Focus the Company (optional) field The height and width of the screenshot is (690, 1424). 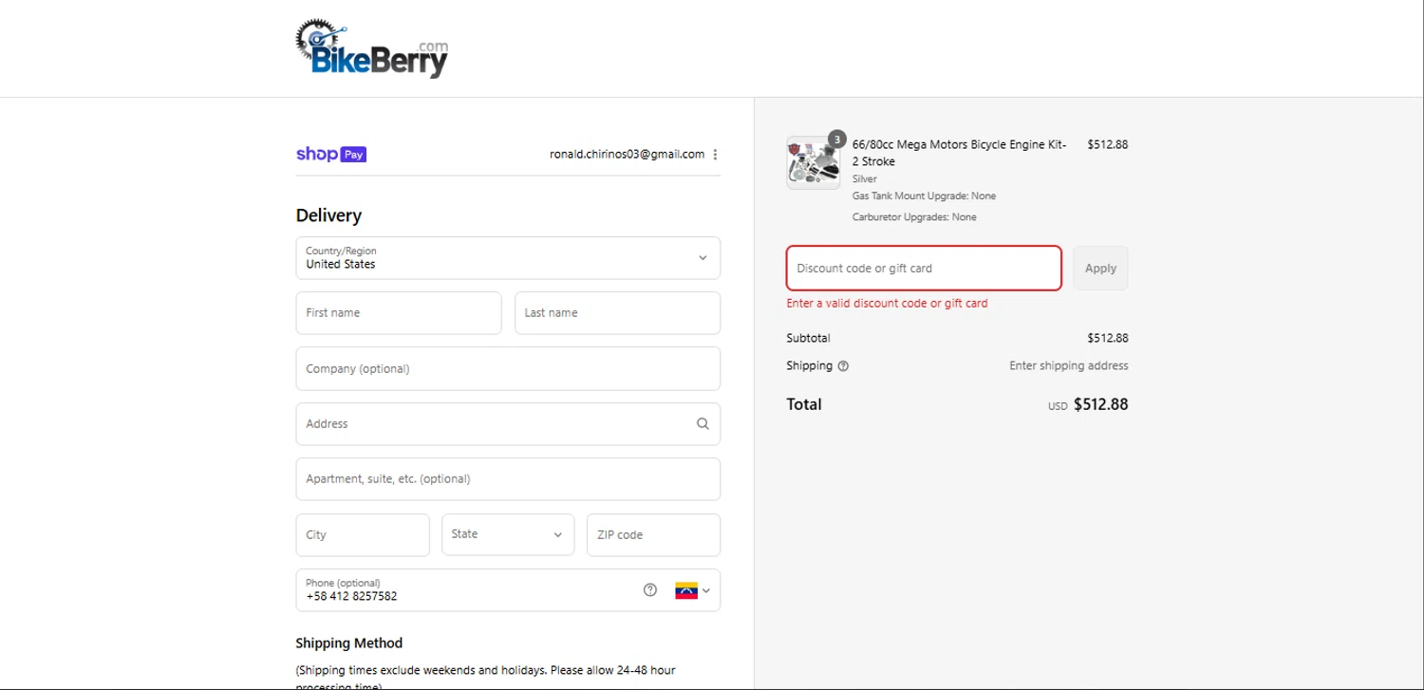click(x=508, y=368)
